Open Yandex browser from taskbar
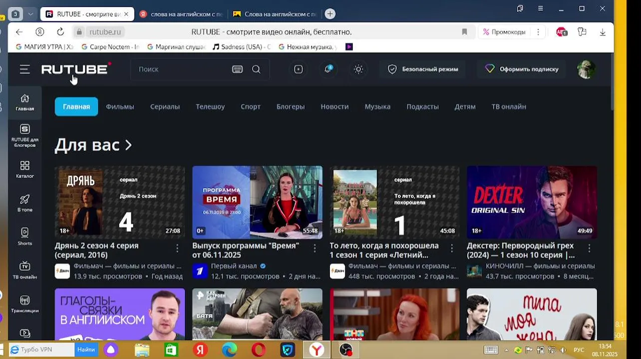This screenshot has width=641, height=359. tap(316, 350)
